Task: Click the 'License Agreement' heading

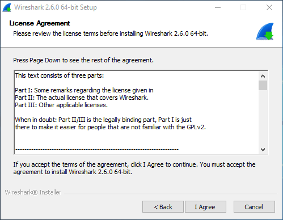Action: pos(40,23)
